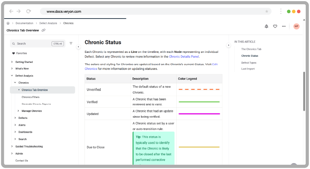
Task: Expand the Defects node
Action: (x=15, y=118)
